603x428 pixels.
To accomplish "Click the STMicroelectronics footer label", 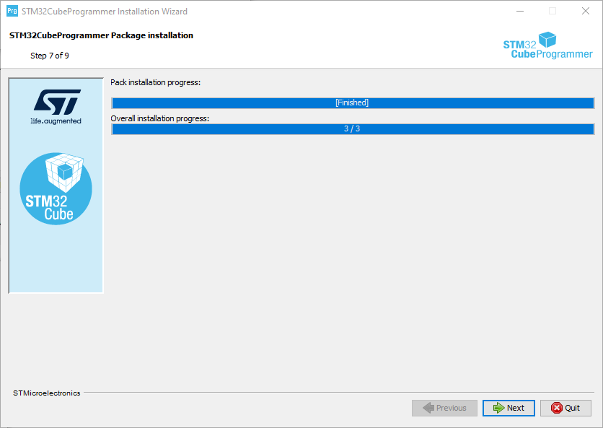I will click(47, 393).
